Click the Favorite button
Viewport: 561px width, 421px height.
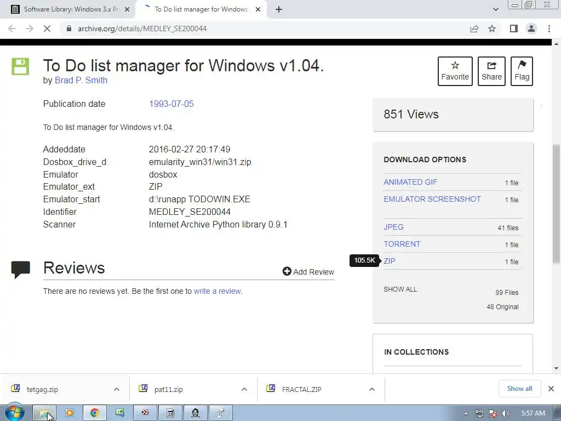(x=455, y=71)
